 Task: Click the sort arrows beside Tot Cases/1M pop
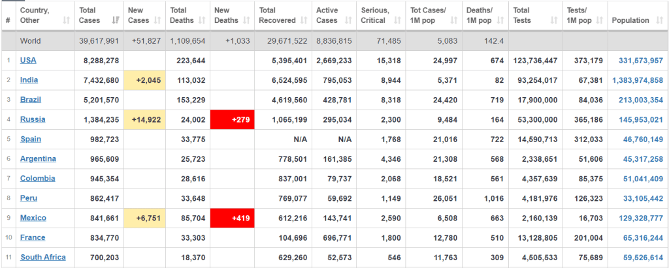(x=452, y=21)
